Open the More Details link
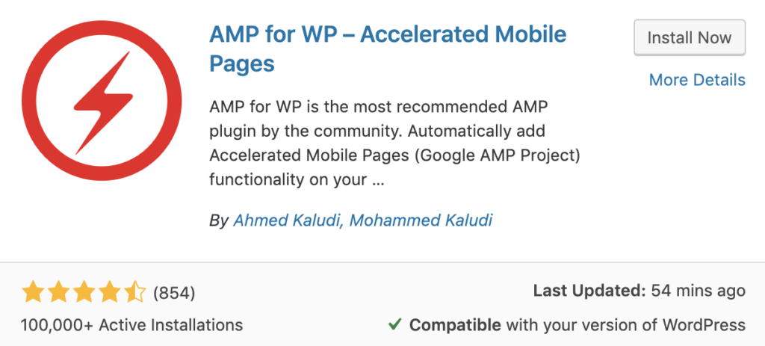 (x=697, y=79)
